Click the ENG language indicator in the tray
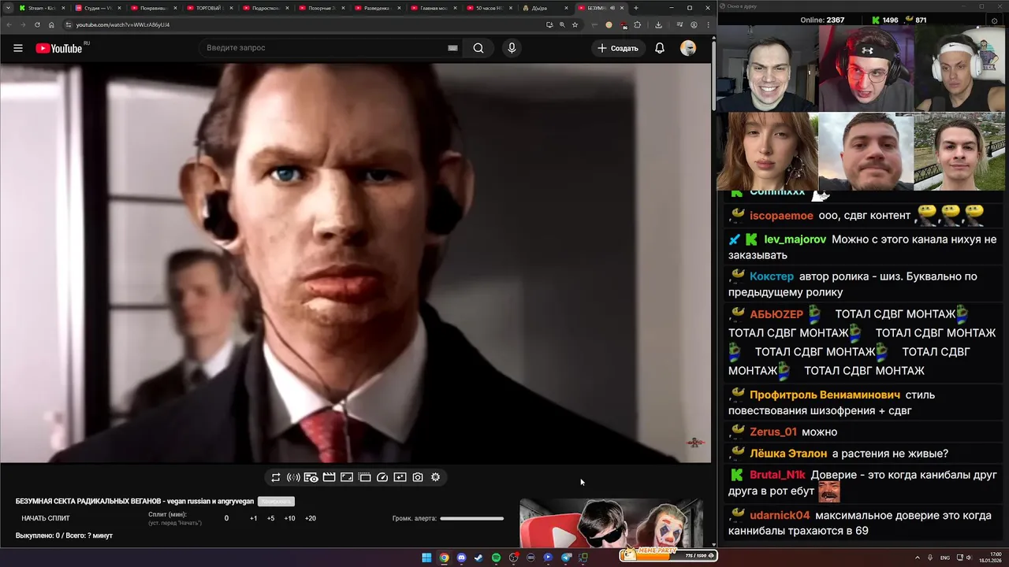 click(x=945, y=558)
